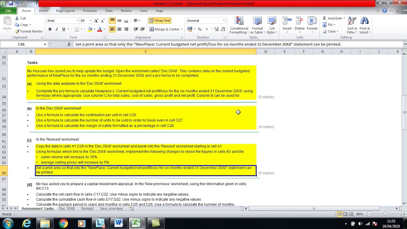Open the File tab

8,11
